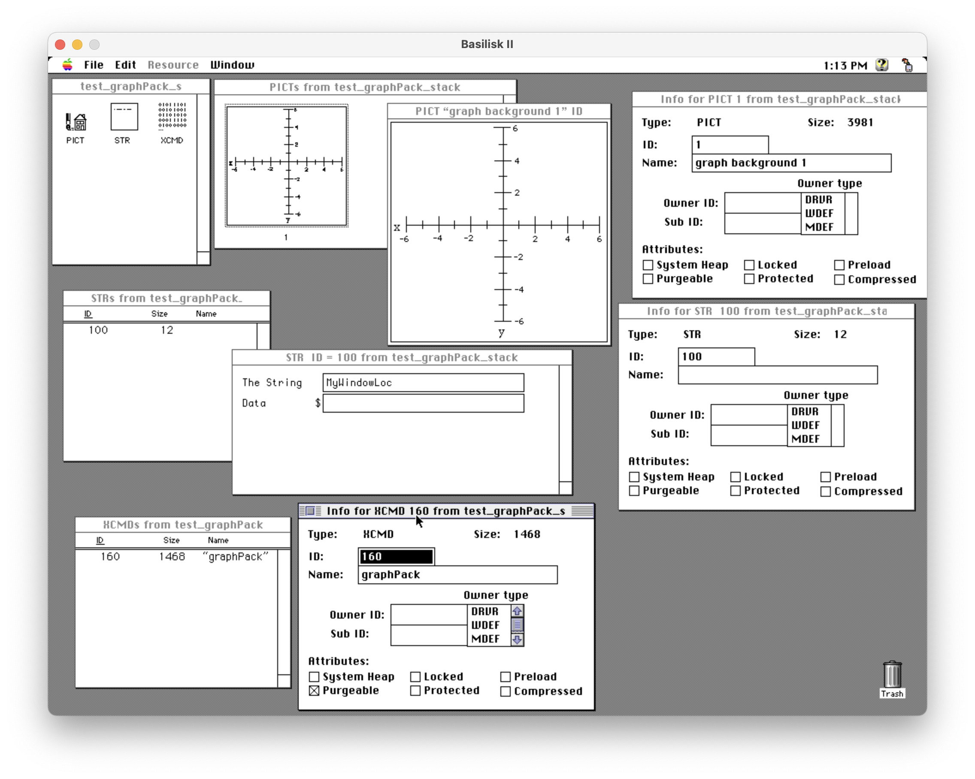
Task: Check System Heap in the PICT 1 info window
Action: (x=648, y=265)
